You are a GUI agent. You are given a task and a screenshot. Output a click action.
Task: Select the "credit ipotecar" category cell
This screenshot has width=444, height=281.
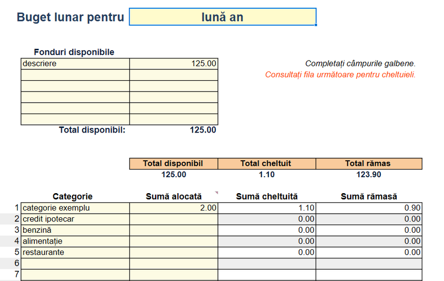(75, 219)
